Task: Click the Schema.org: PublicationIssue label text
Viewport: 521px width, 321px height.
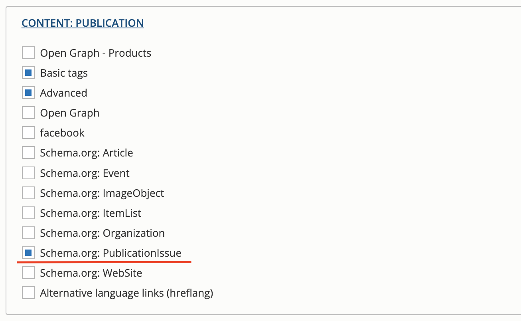Action: pyautogui.click(x=111, y=253)
